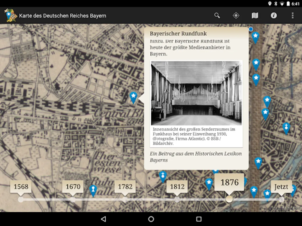The width and height of the screenshot is (302, 226).
Task: Tap the battery icon in status bar
Action: tap(288, 4)
